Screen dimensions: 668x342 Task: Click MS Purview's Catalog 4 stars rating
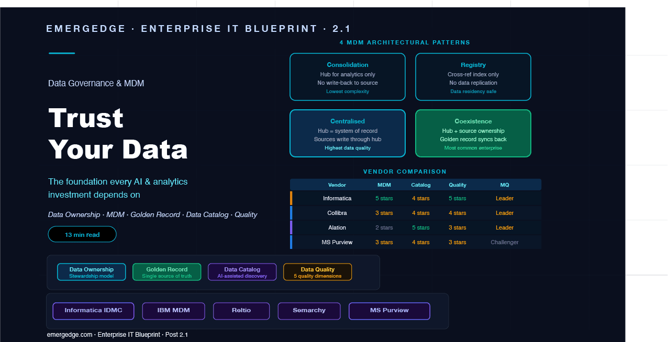(x=421, y=243)
